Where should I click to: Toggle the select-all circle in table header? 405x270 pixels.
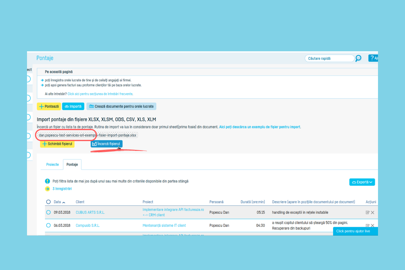coord(48,202)
